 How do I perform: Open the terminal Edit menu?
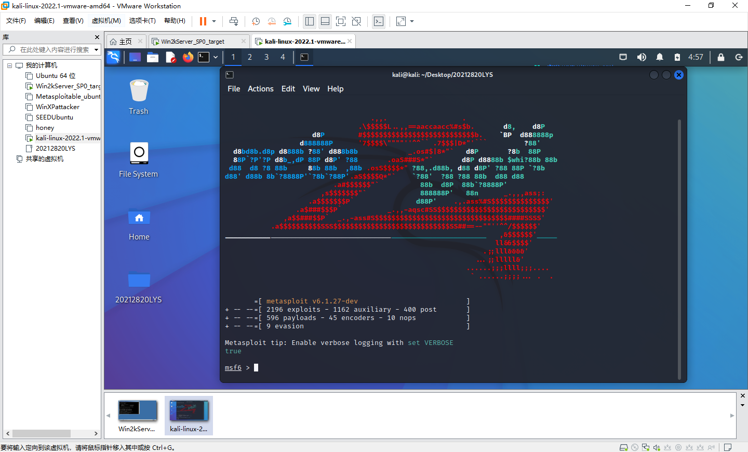point(288,89)
